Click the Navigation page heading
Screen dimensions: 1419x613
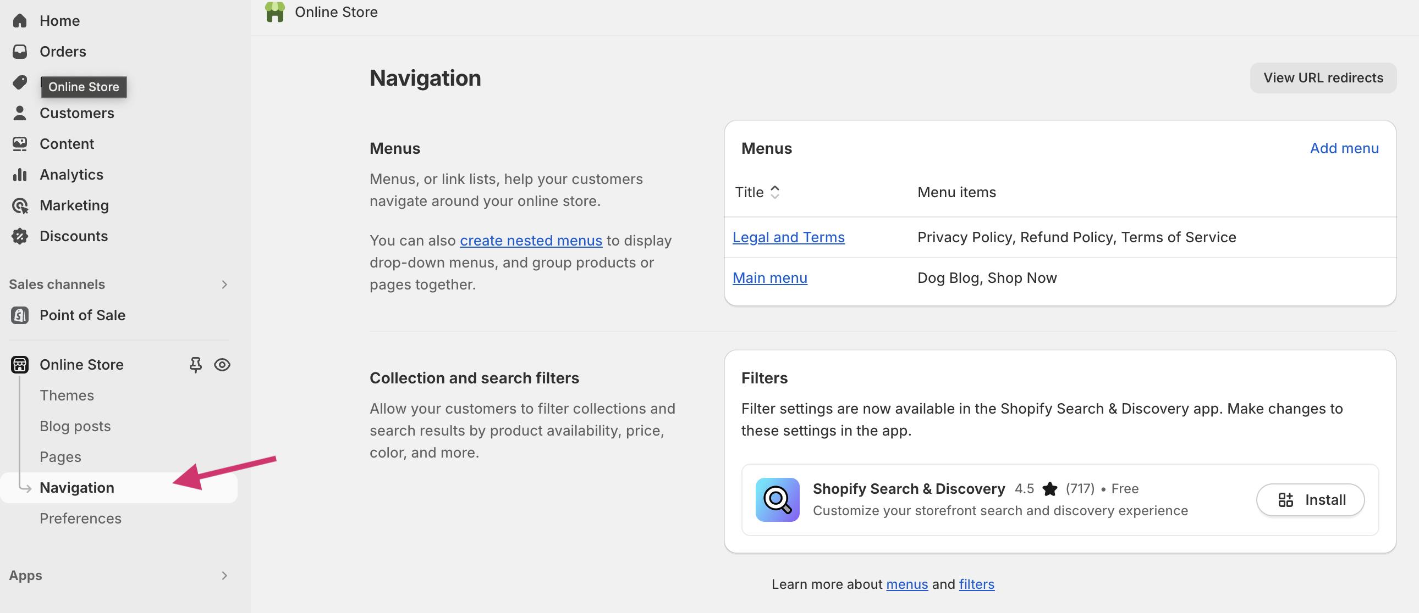pos(425,78)
